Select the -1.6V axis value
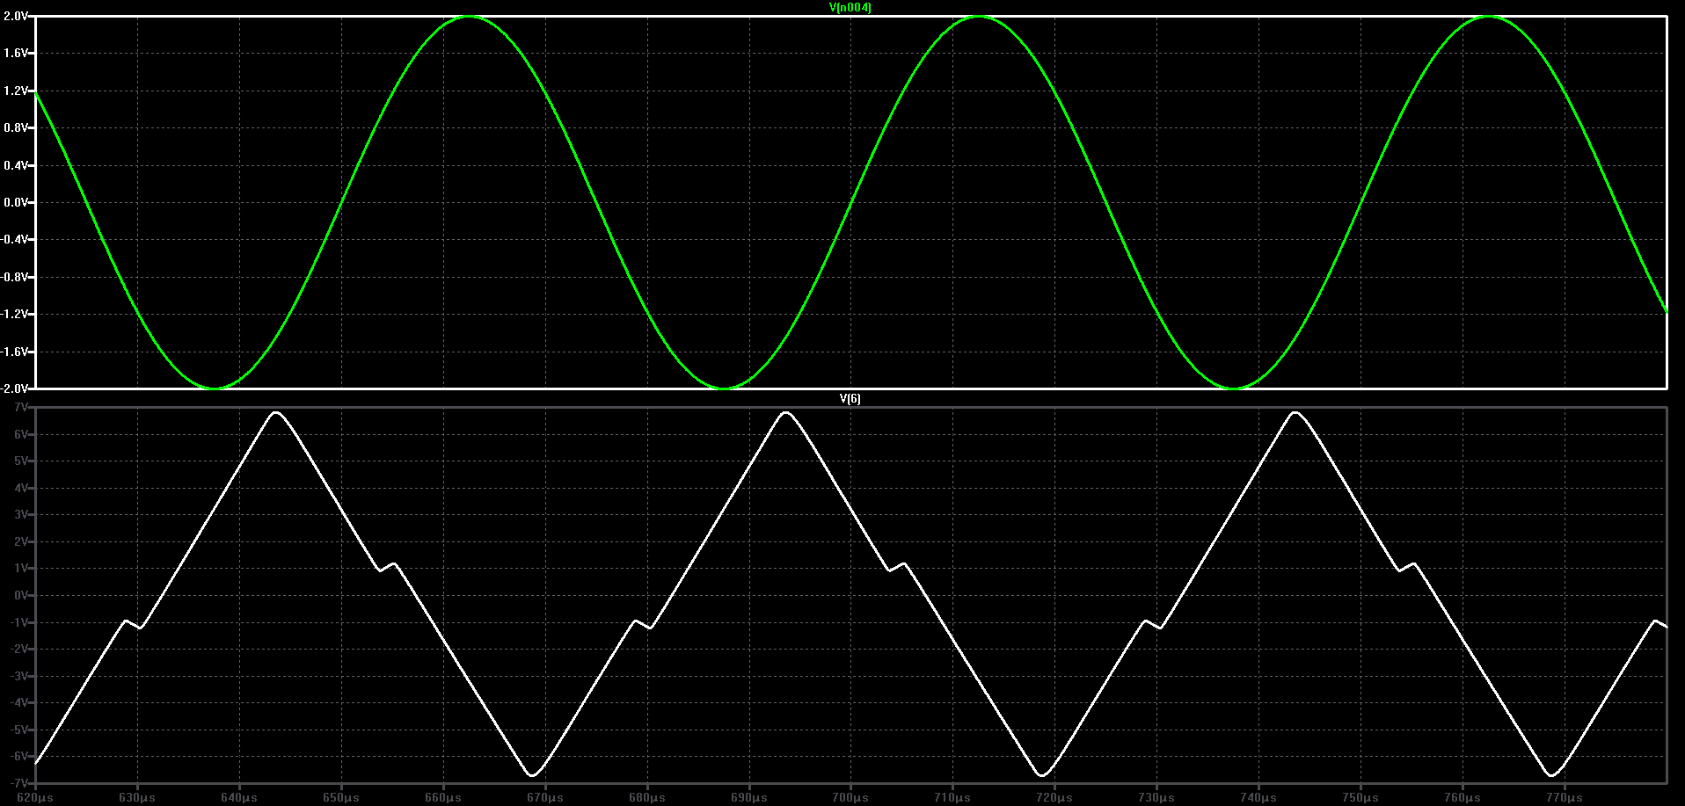 click(x=15, y=352)
